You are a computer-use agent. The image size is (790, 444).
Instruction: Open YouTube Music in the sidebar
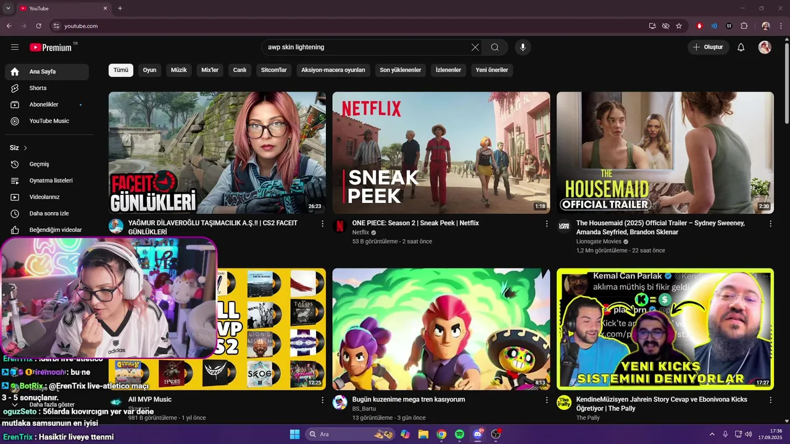pos(47,121)
